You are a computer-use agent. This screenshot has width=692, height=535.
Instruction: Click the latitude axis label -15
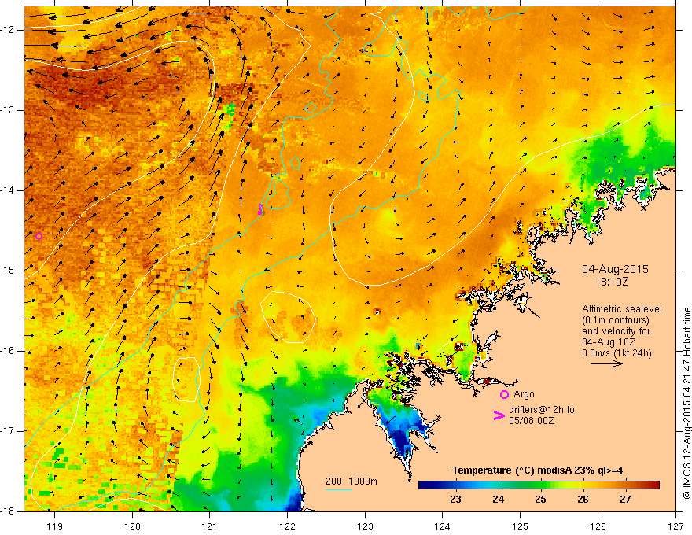(x=9, y=271)
